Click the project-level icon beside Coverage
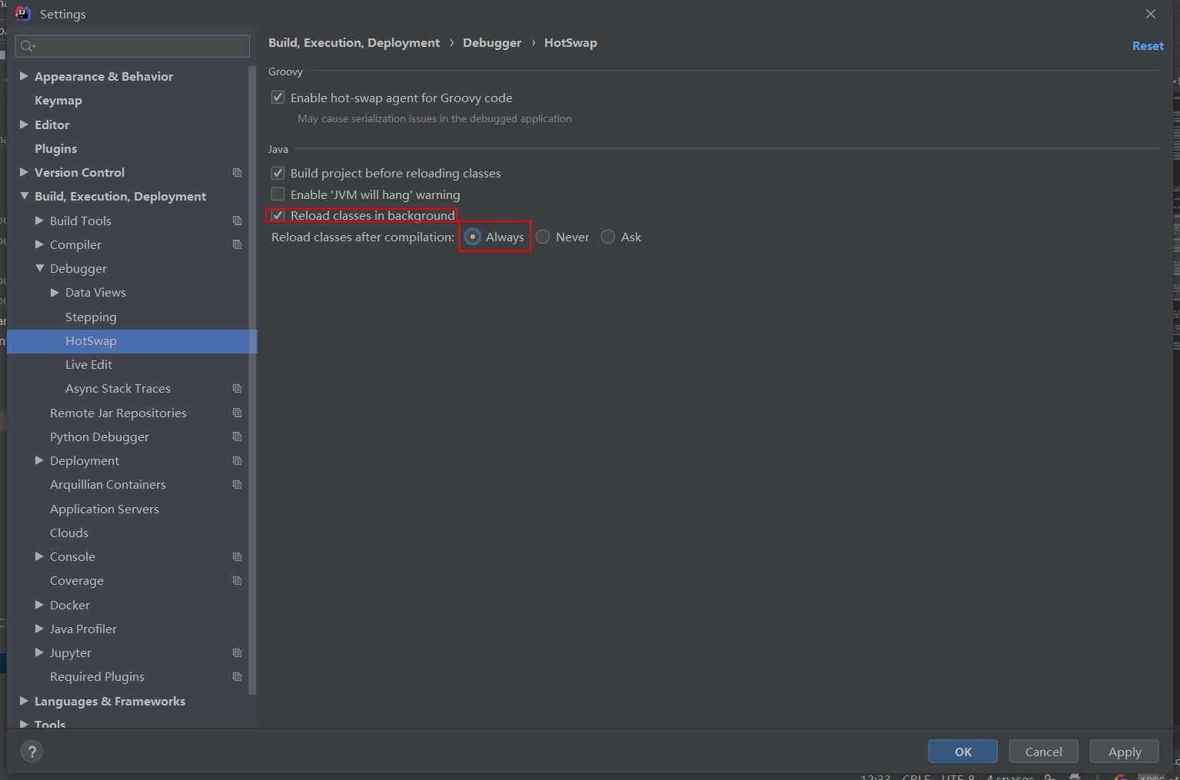The image size is (1180, 780). pyautogui.click(x=237, y=581)
